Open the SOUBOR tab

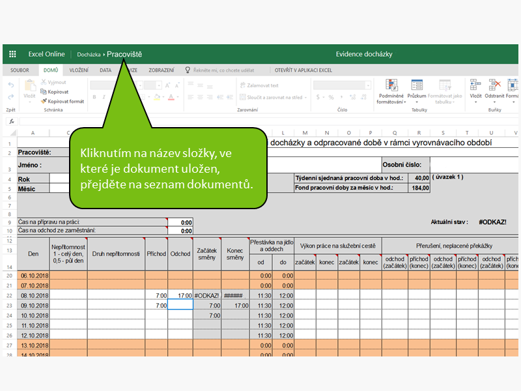tap(20, 70)
